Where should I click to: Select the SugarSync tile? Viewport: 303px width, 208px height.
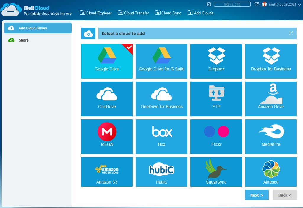tap(216, 172)
